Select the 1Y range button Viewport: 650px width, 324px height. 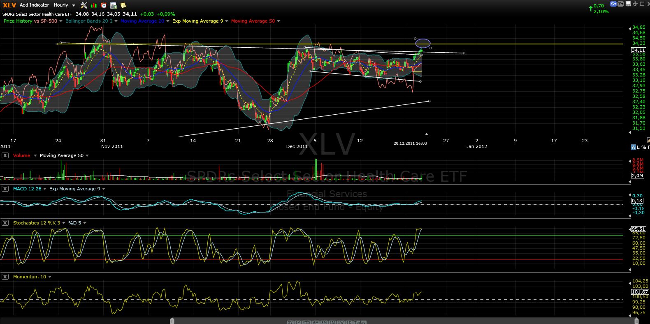pyautogui.click(x=298, y=322)
